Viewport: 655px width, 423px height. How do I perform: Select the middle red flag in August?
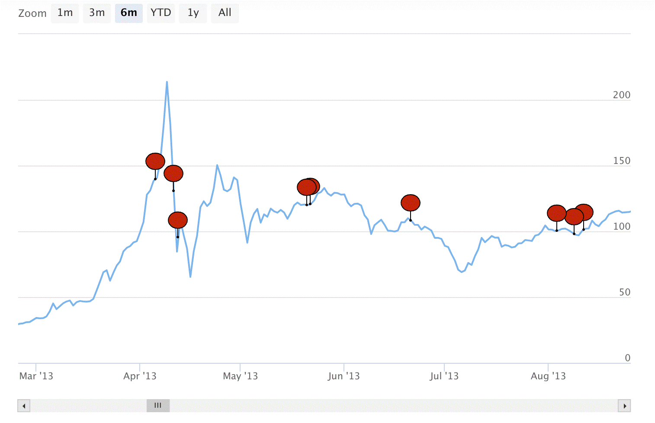pos(574,217)
